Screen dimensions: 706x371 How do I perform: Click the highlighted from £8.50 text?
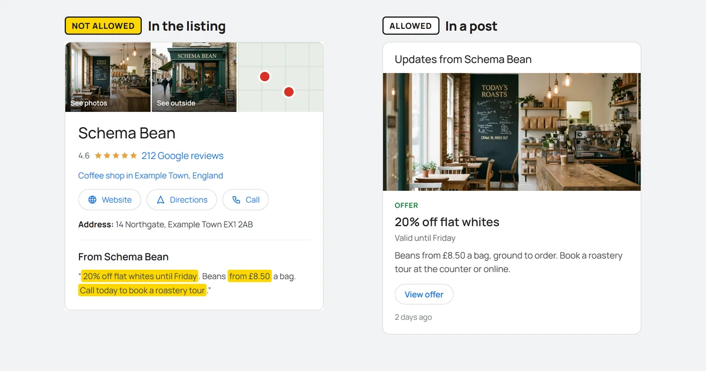249,276
